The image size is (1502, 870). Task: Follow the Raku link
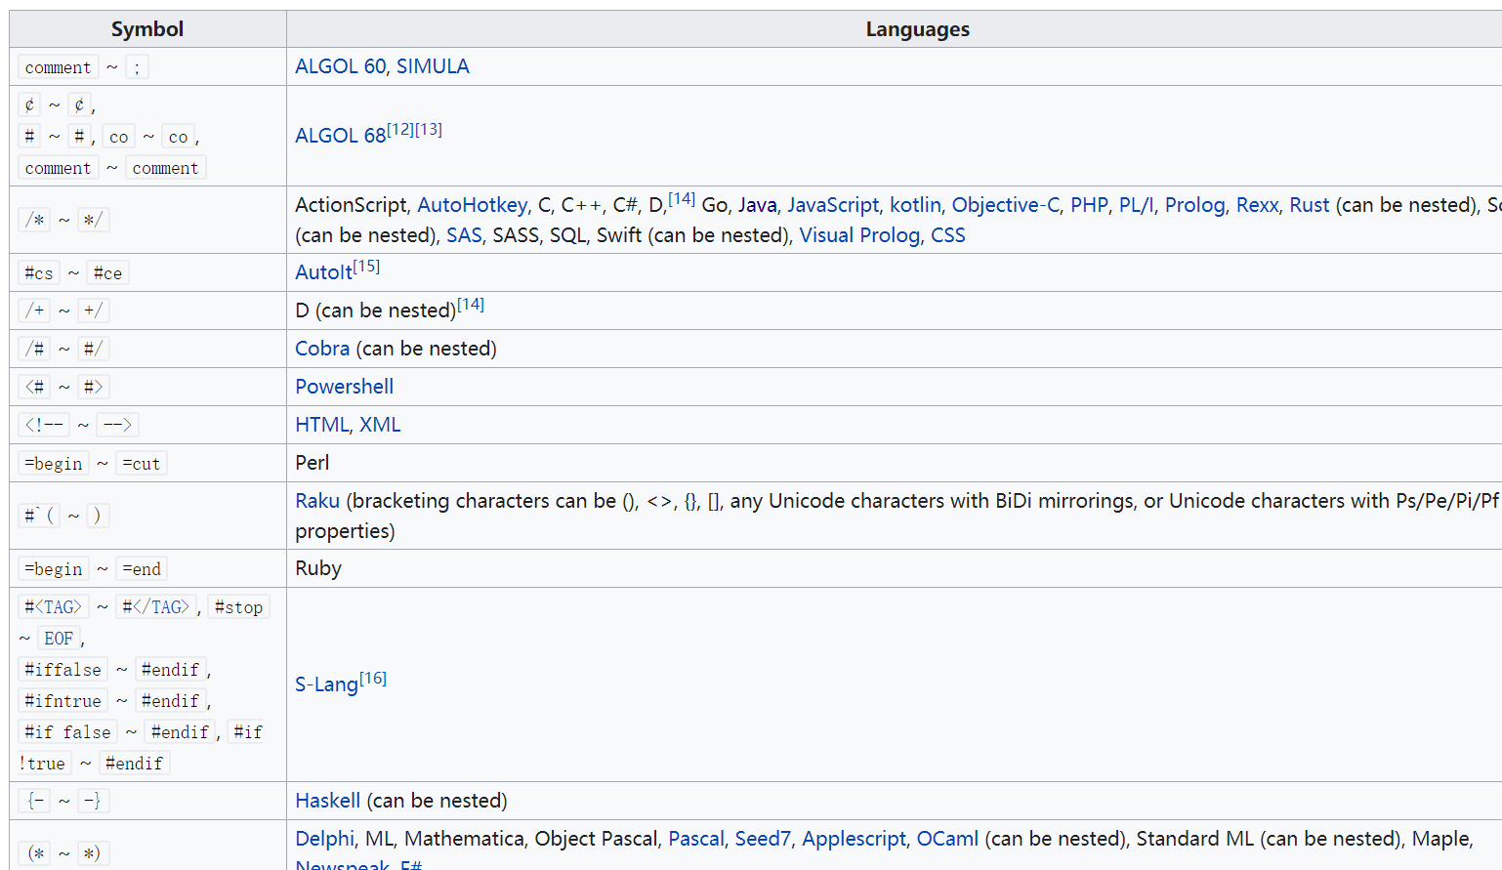point(317,501)
